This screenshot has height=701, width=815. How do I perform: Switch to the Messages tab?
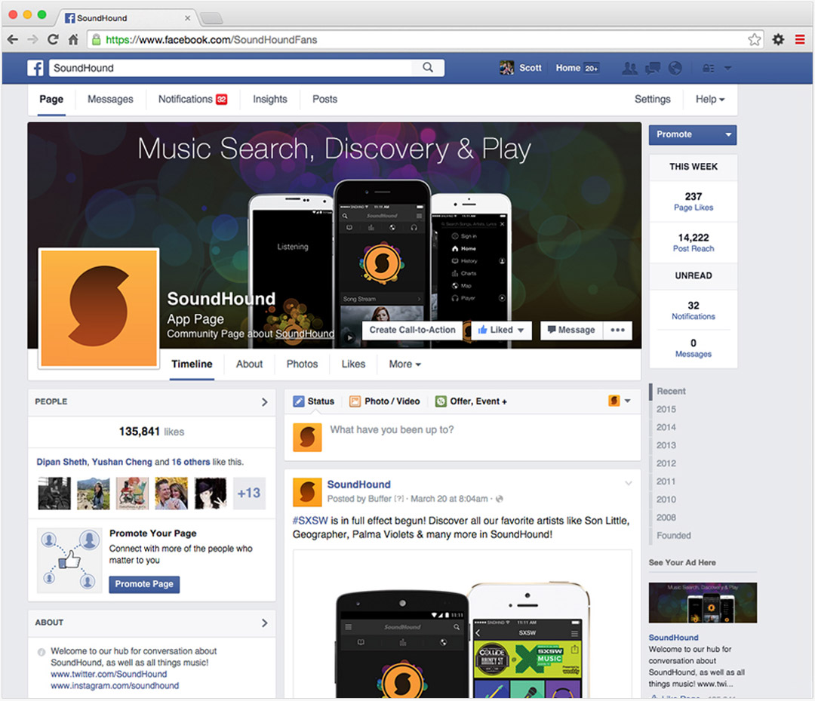click(x=110, y=100)
